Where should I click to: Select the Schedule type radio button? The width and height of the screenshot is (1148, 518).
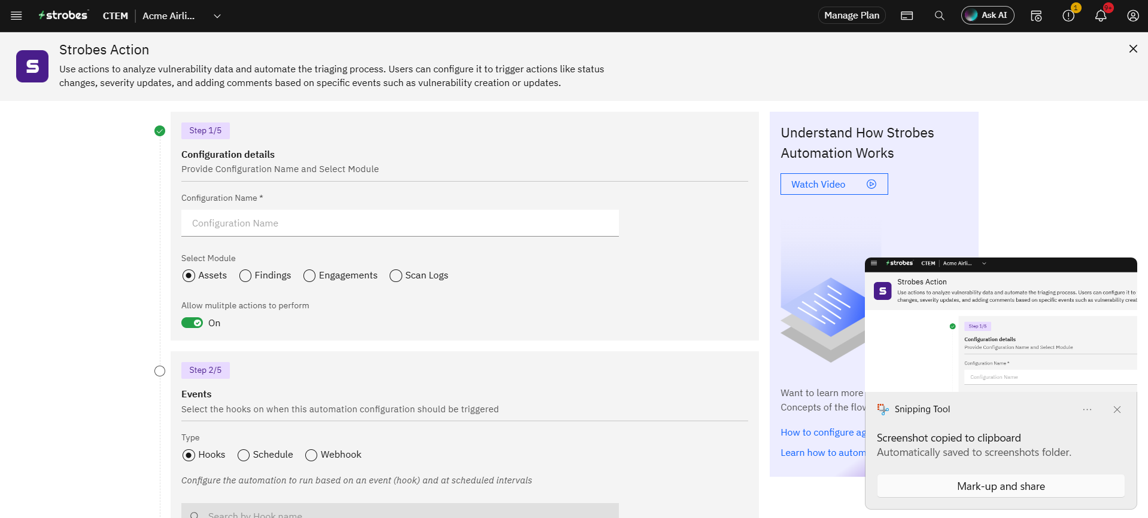[243, 455]
